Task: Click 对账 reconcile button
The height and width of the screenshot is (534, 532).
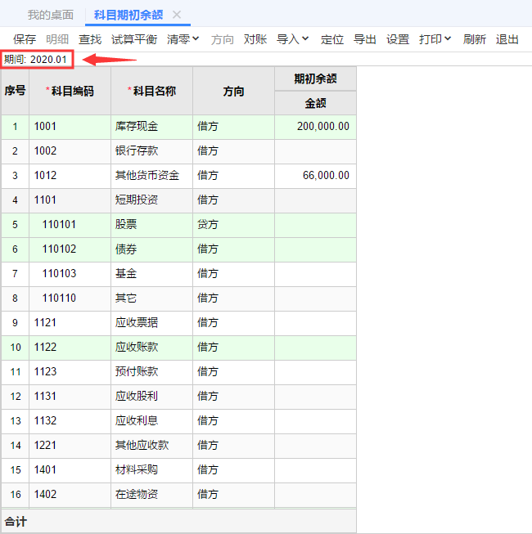Action: point(255,39)
